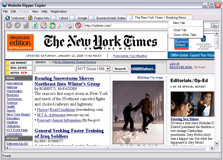Click the Welcome! tab globe icon

[8, 18]
